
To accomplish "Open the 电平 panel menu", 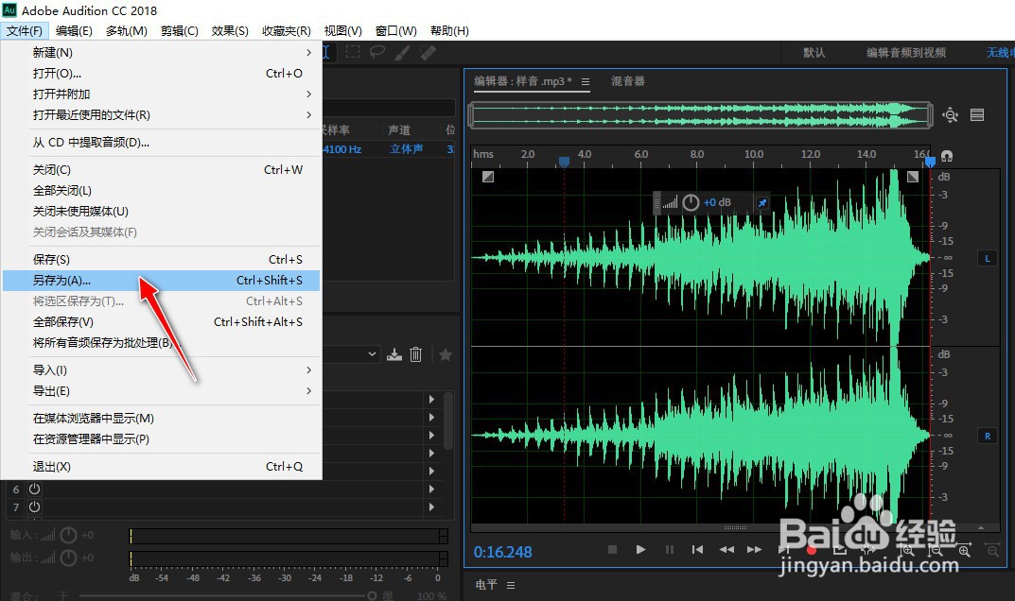I will (511, 585).
